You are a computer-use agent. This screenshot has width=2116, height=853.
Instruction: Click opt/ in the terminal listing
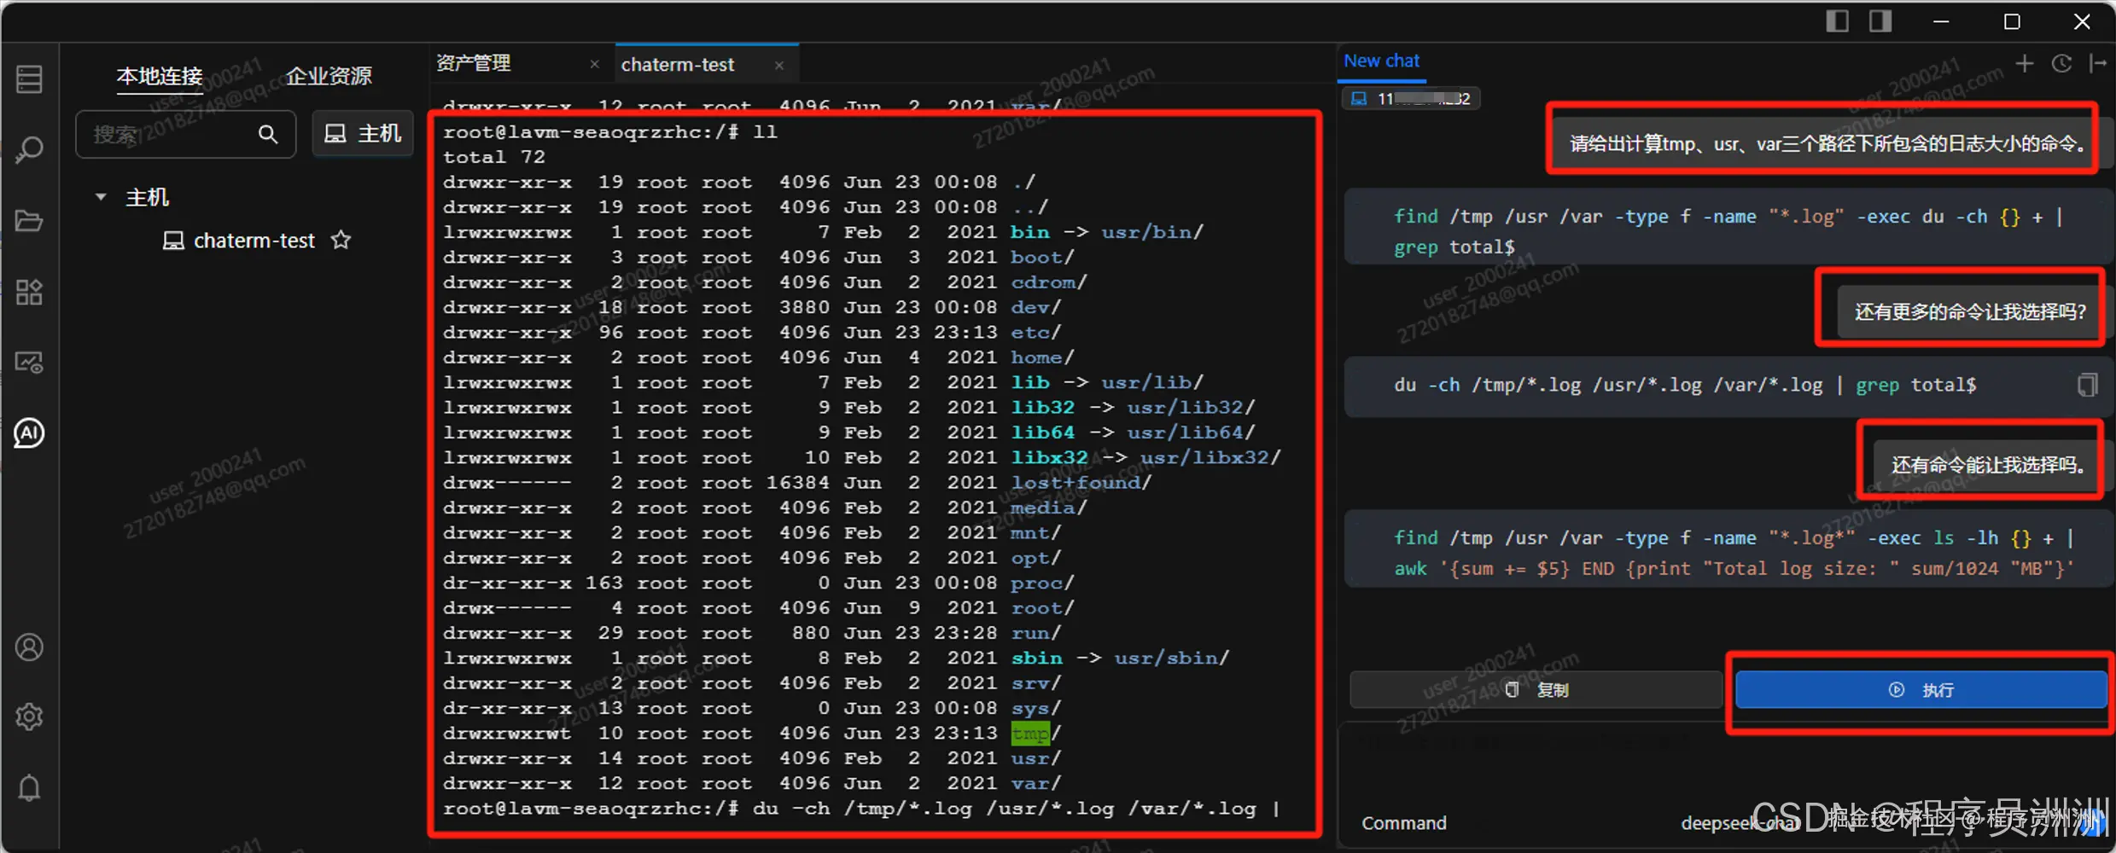1036,558
